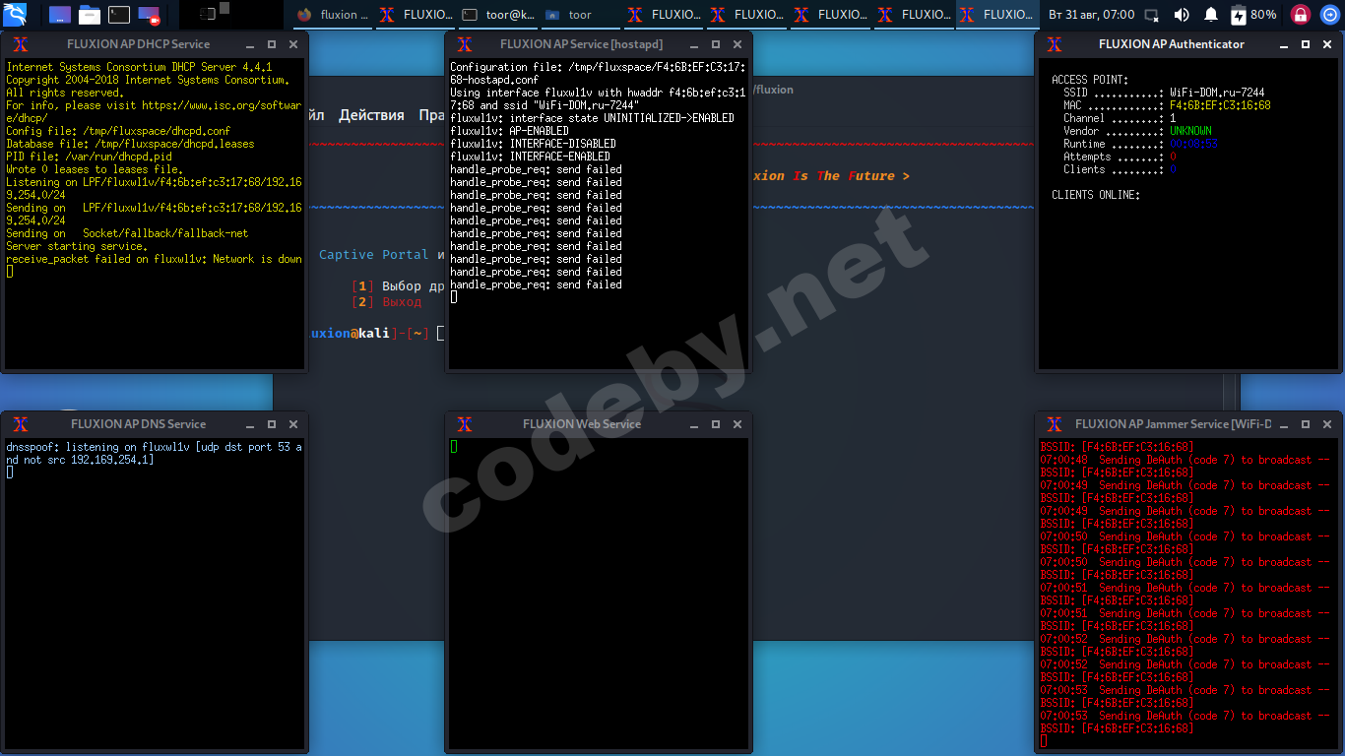This screenshot has height=756, width=1345.
Task: Click the 'Config file: /tmp/fluxspace/dhcpd.conf' line
Action: [118, 131]
